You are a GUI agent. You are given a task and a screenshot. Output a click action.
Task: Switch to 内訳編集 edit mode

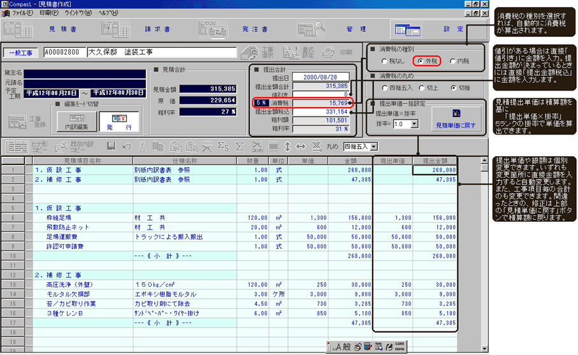[76, 122]
